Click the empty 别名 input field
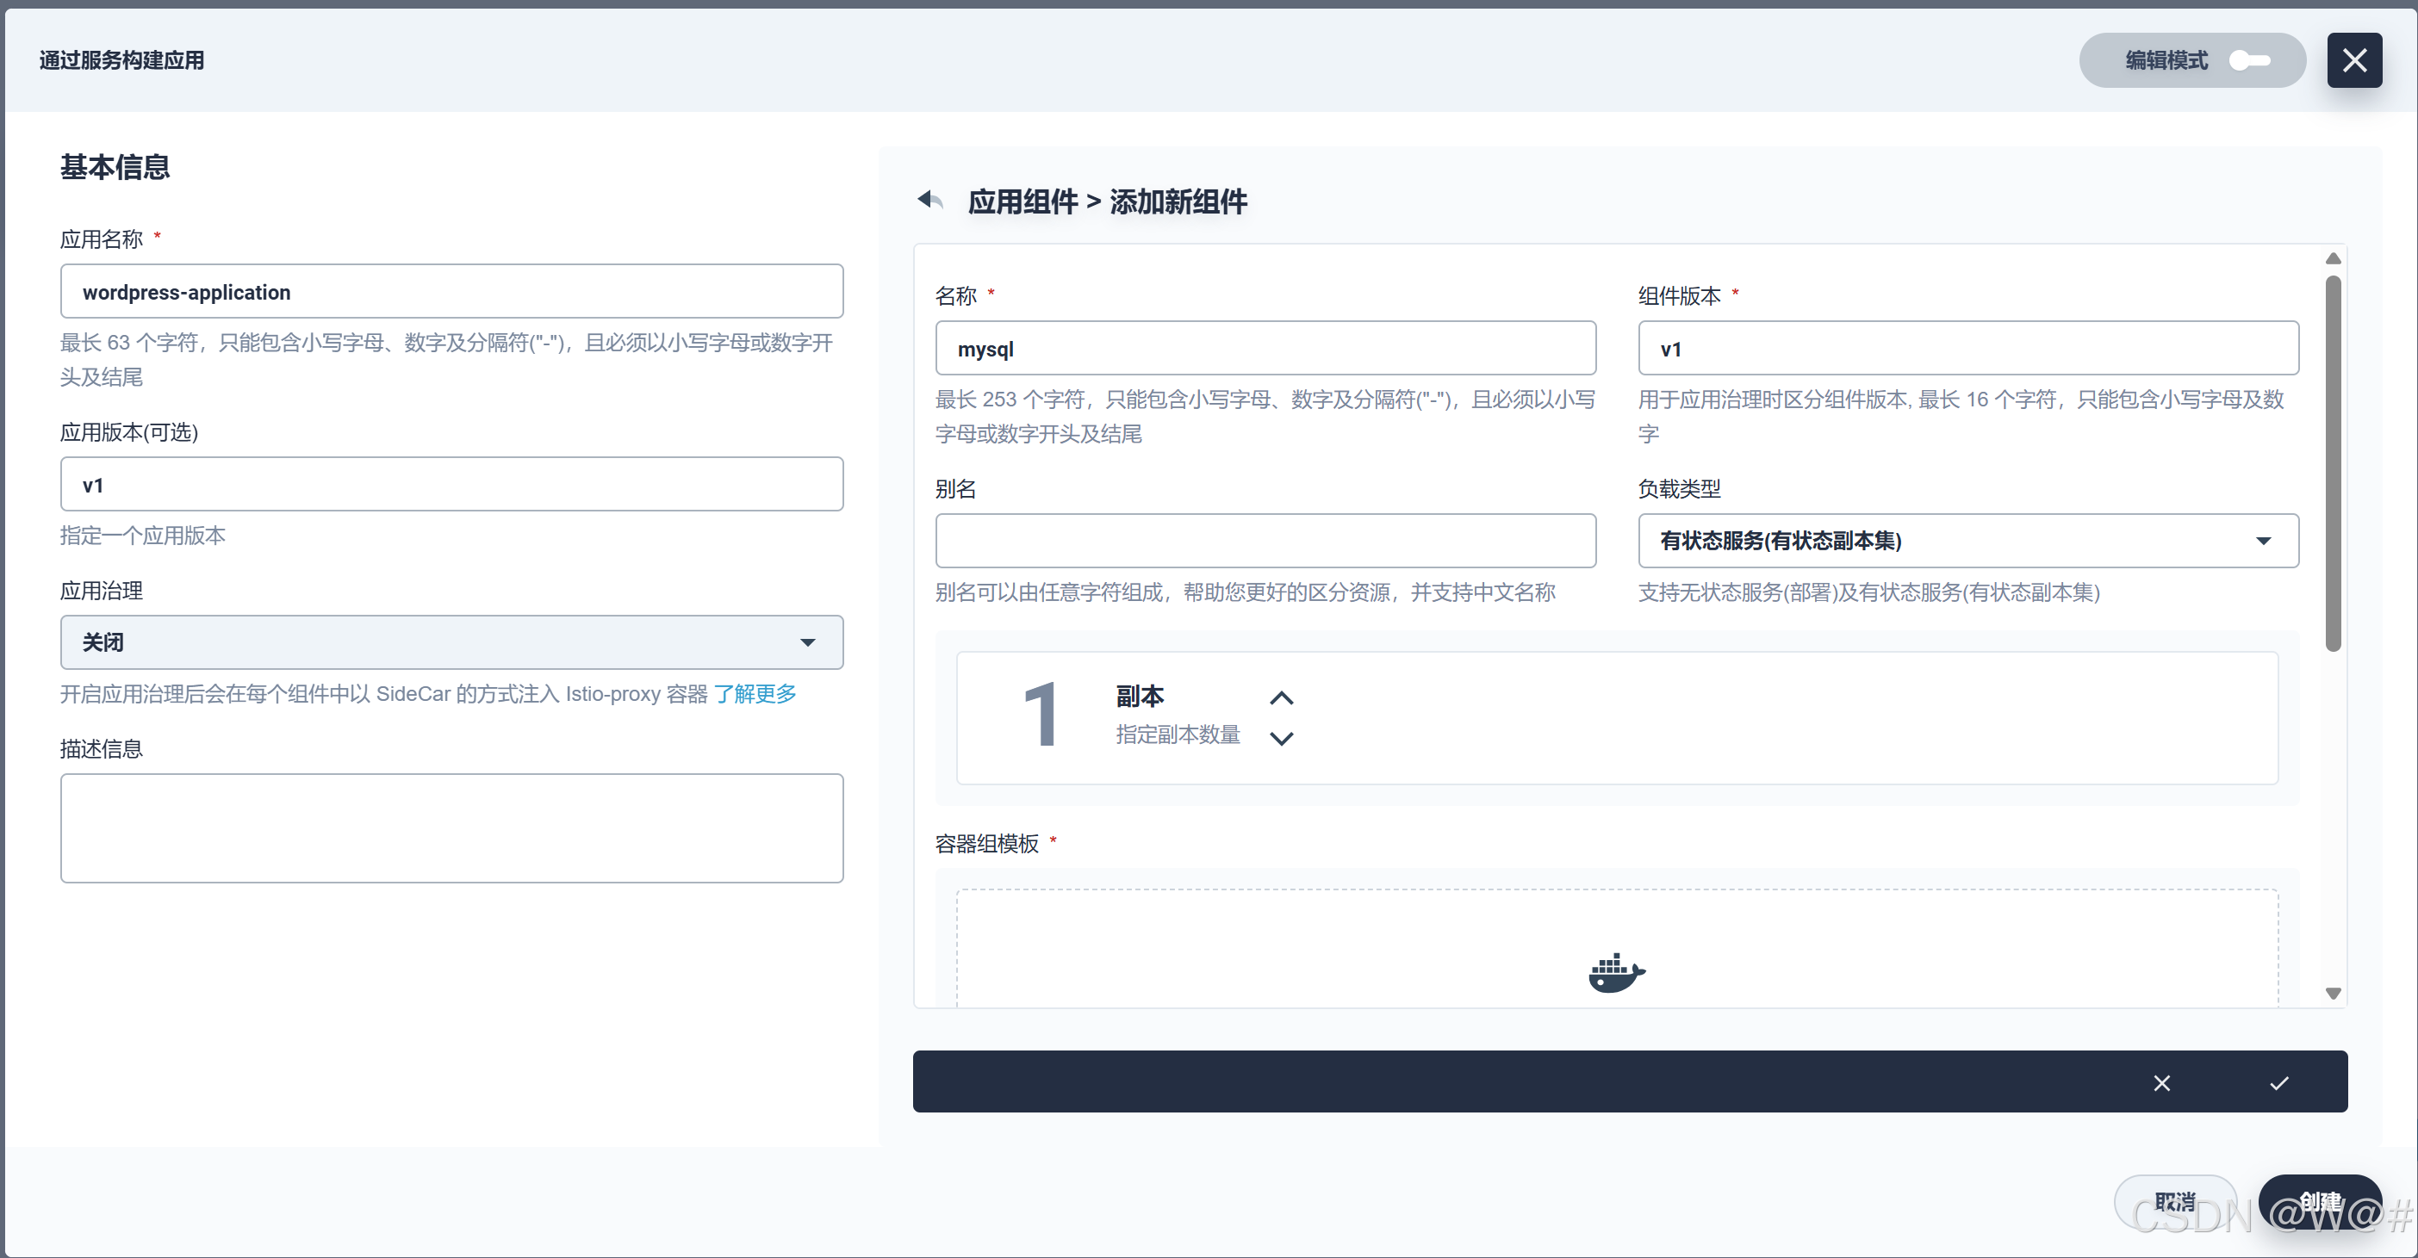The height and width of the screenshot is (1258, 2418). (x=1265, y=541)
